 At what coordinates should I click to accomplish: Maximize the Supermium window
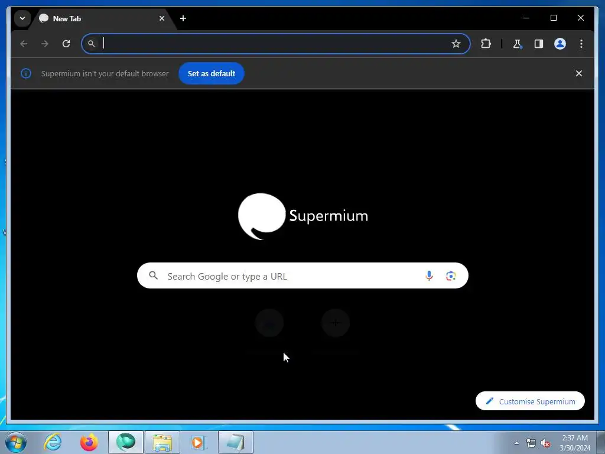point(553,18)
